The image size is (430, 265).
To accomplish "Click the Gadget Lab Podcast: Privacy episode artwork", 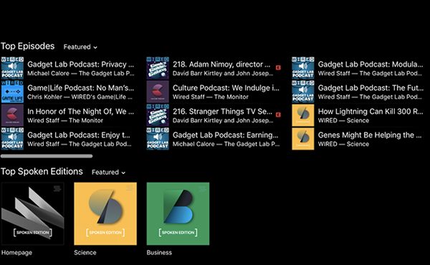I will [x=12, y=68].
